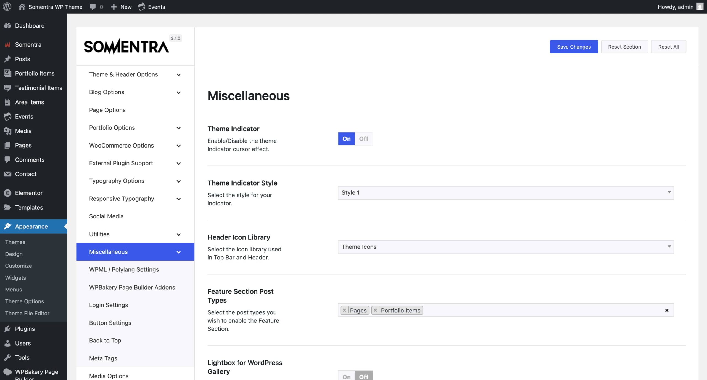Open Meta Tags settings
707x380 pixels.
point(135,358)
